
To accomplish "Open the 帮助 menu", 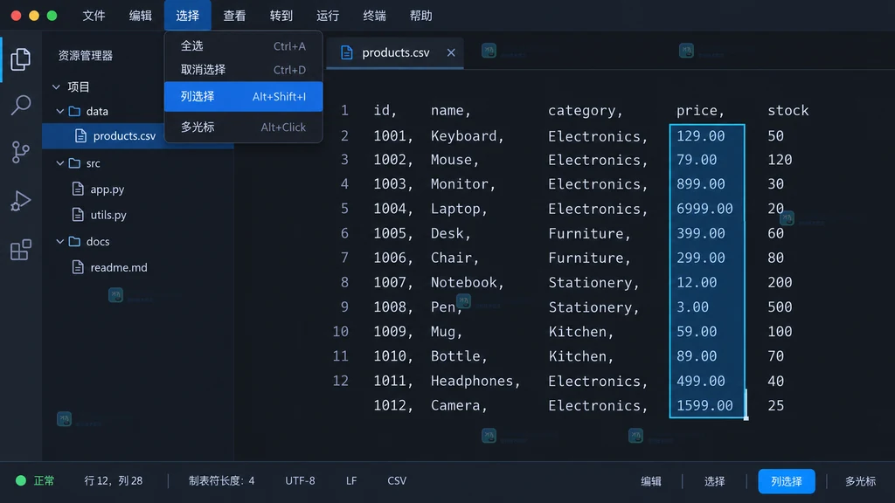I will click(420, 16).
